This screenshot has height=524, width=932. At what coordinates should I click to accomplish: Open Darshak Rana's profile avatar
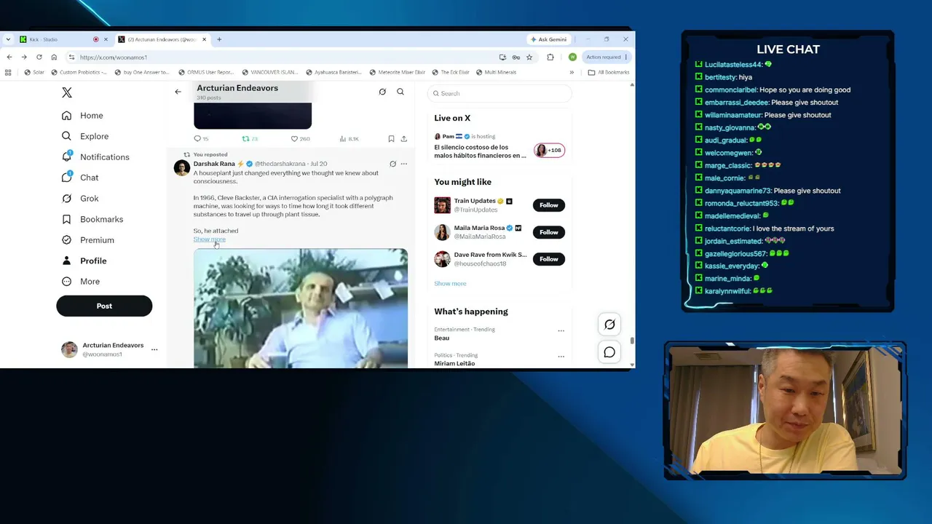(182, 168)
